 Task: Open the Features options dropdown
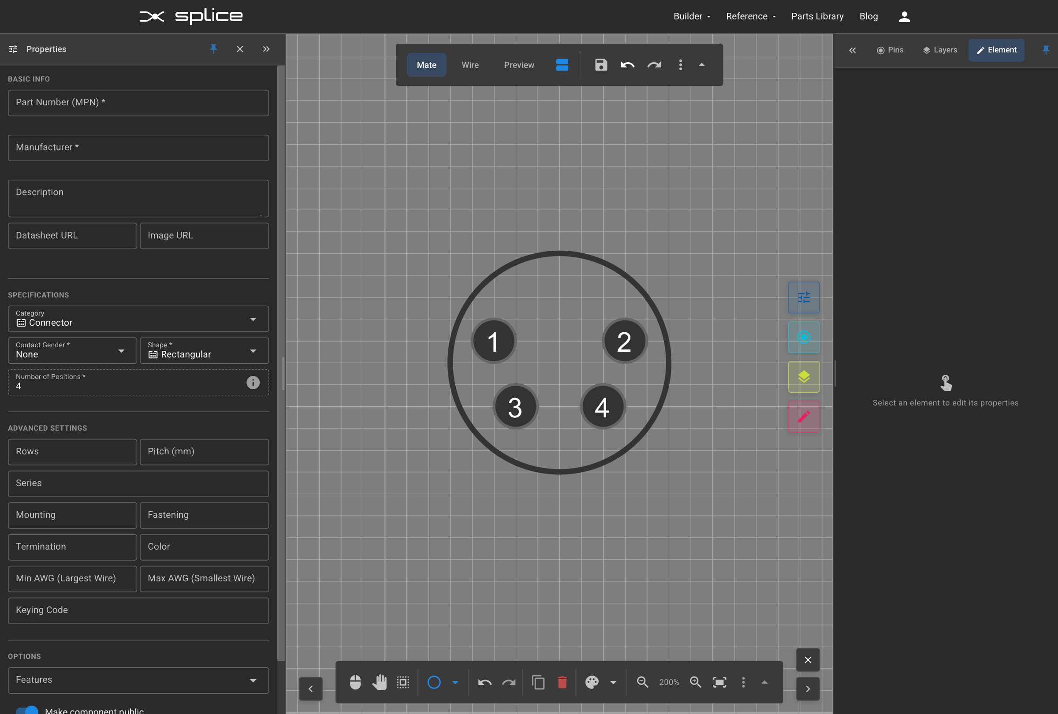(x=253, y=681)
